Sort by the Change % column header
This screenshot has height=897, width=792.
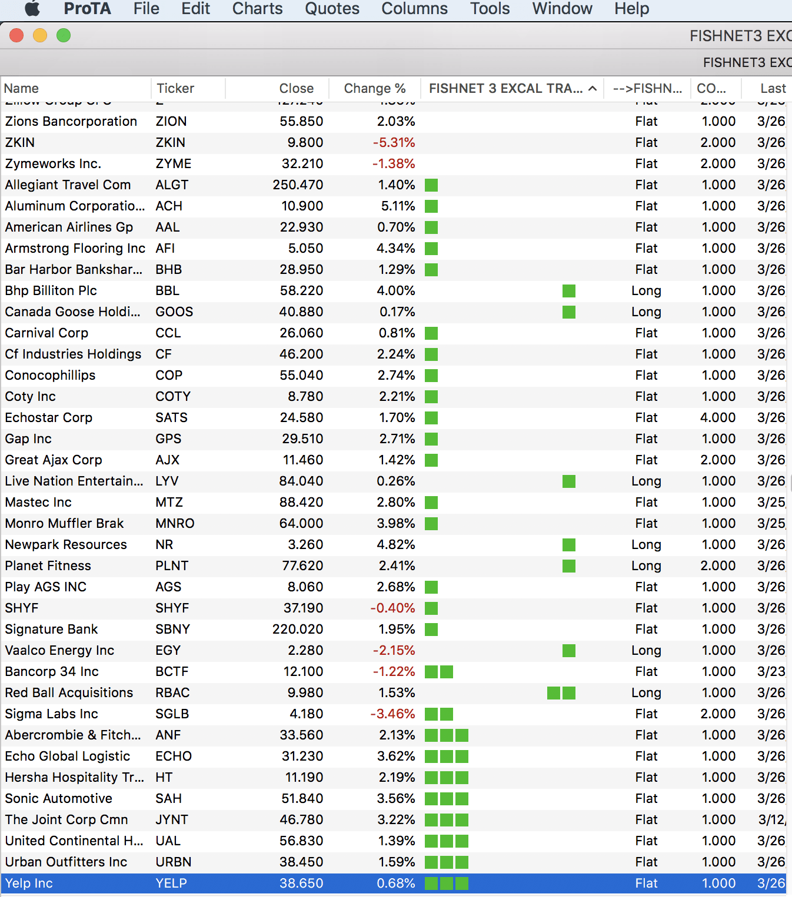click(x=375, y=89)
